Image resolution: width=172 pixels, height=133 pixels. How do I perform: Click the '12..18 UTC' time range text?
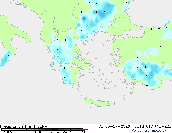click(143, 126)
